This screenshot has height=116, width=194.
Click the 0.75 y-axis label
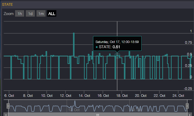coord(188,42)
